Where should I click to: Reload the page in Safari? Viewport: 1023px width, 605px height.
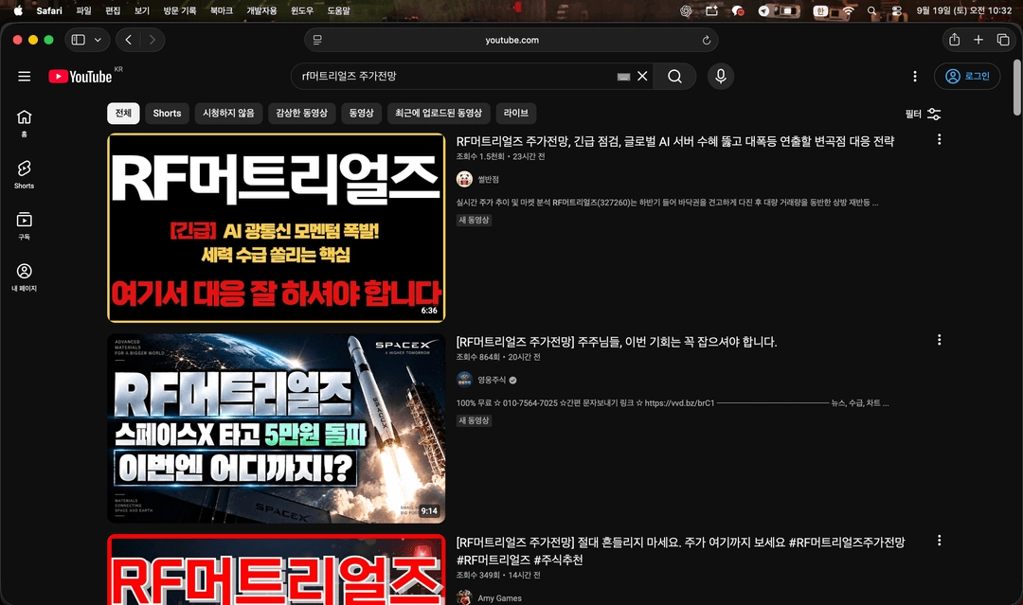706,41
